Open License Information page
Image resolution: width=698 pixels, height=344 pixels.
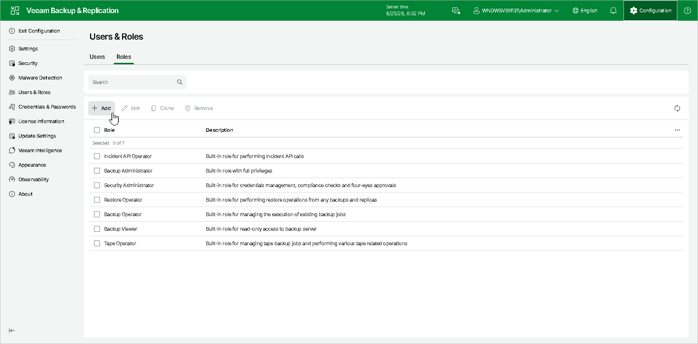41,121
